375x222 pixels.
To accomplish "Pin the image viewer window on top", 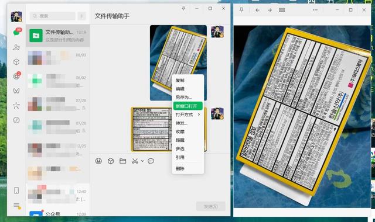I will pos(241,10).
